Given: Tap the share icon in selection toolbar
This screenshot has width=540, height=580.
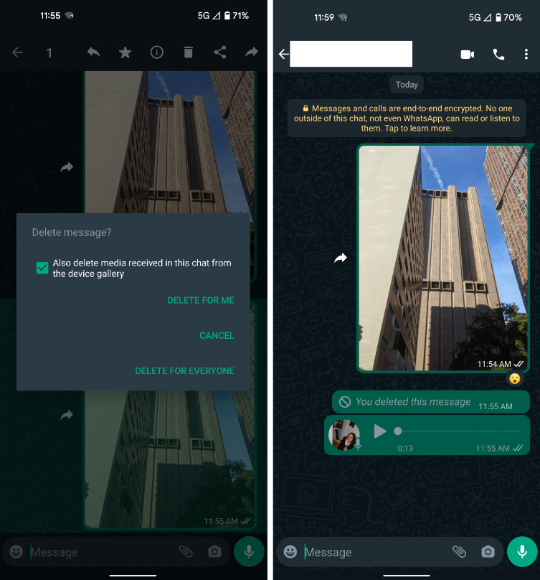Looking at the screenshot, I should (220, 52).
